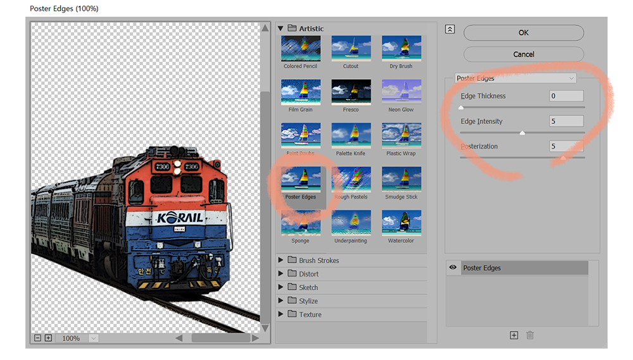Choose the Neon Glow filter thumbnail
This screenshot has width=633, height=360.
[401, 92]
